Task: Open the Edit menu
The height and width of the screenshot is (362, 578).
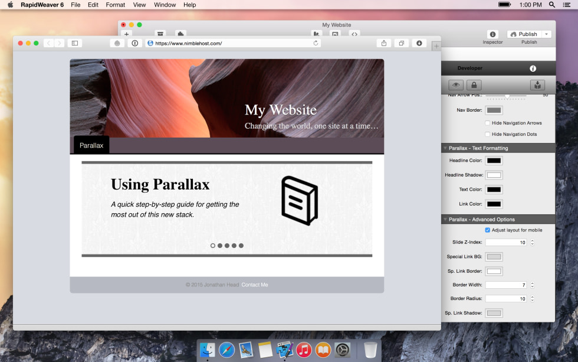Action: 93,5
